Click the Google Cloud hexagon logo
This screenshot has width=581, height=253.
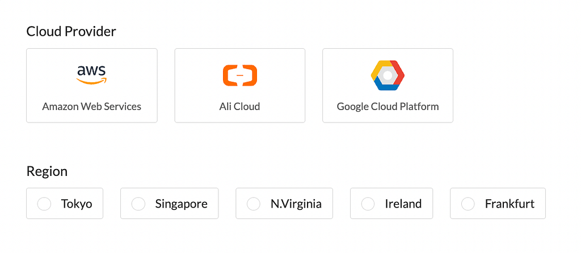coord(388,75)
